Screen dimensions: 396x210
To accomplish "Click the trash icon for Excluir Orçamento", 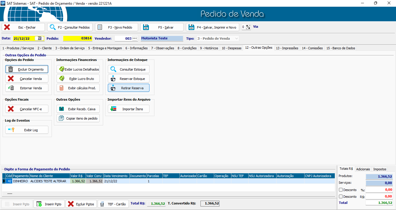I will coord(11,69).
